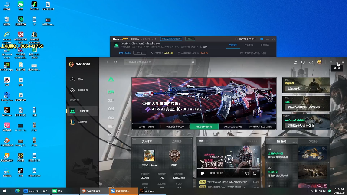Open the WeGame messages icon
347x195 pixels.
pyautogui.click(x=303, y=62)
